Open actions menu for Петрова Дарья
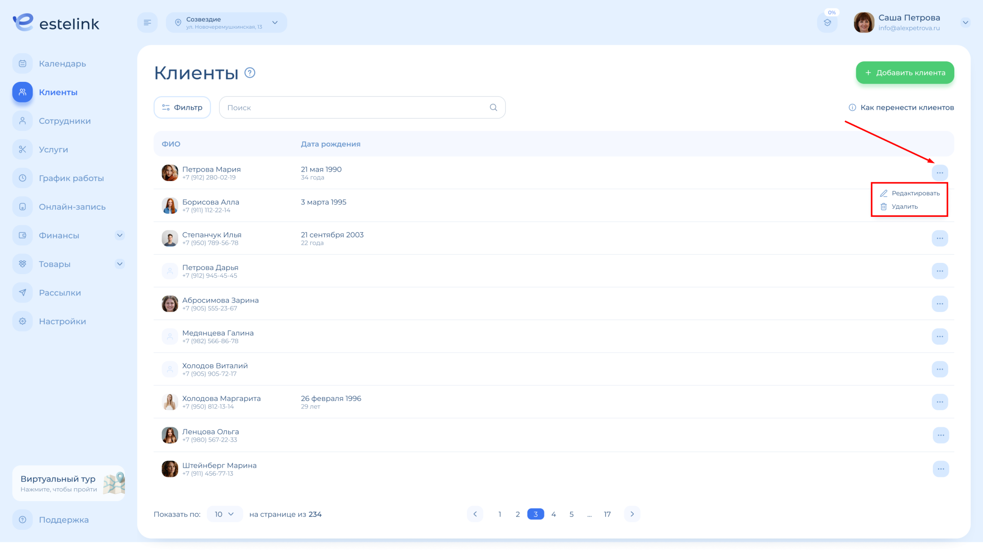Viewport: 983px width, 553px height. click(x=940, y=271)
